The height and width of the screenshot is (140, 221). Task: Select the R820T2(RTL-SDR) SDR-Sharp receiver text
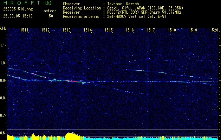(144, 12)
